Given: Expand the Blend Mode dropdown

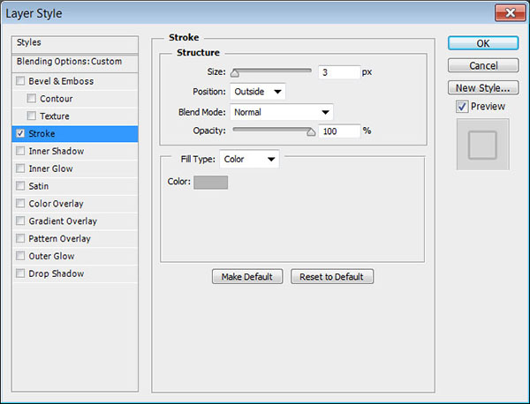Looking at the screenshot, I should click(x=282, y=112).
